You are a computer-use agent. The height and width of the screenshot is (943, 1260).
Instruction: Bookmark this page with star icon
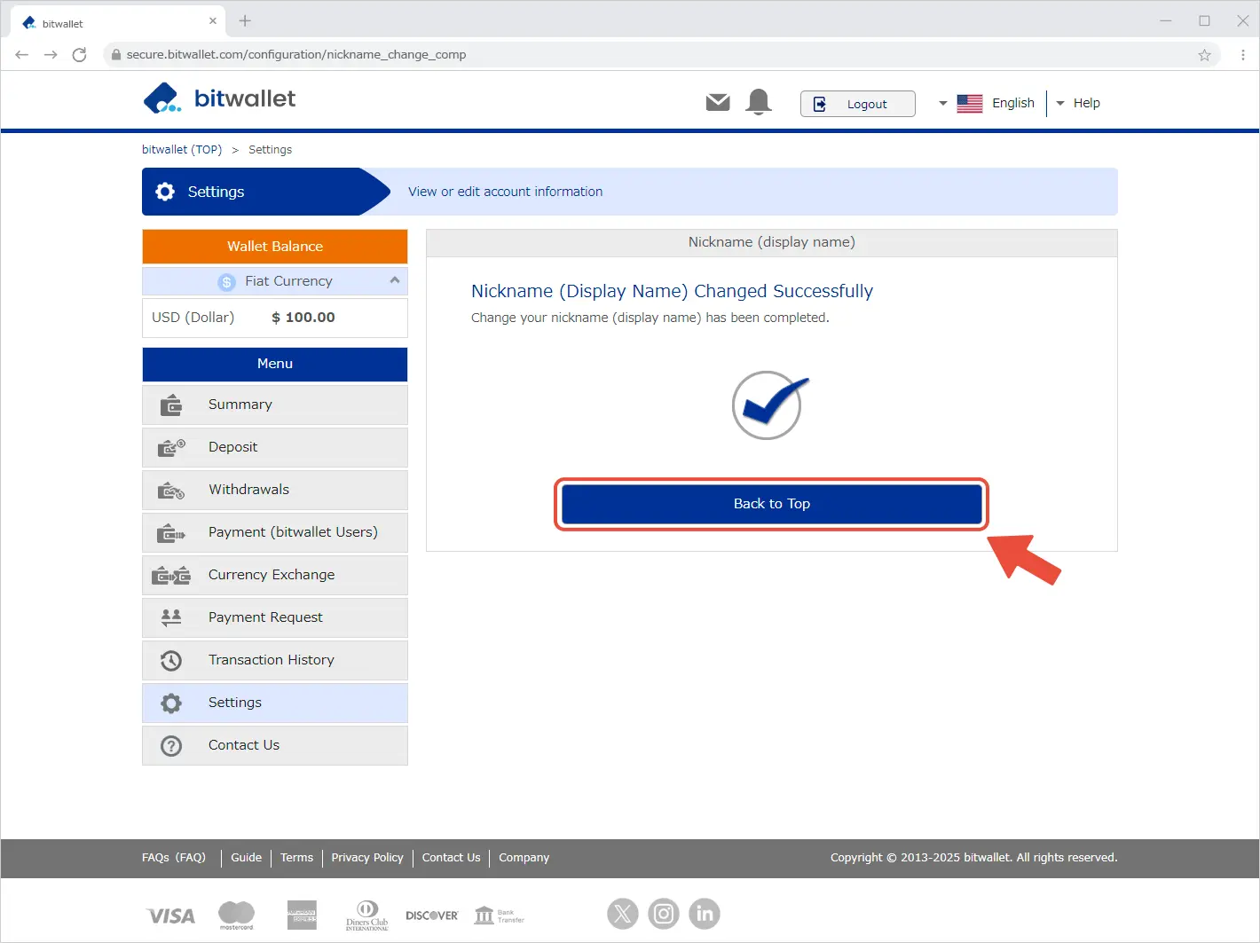(x=1204, y=55)
